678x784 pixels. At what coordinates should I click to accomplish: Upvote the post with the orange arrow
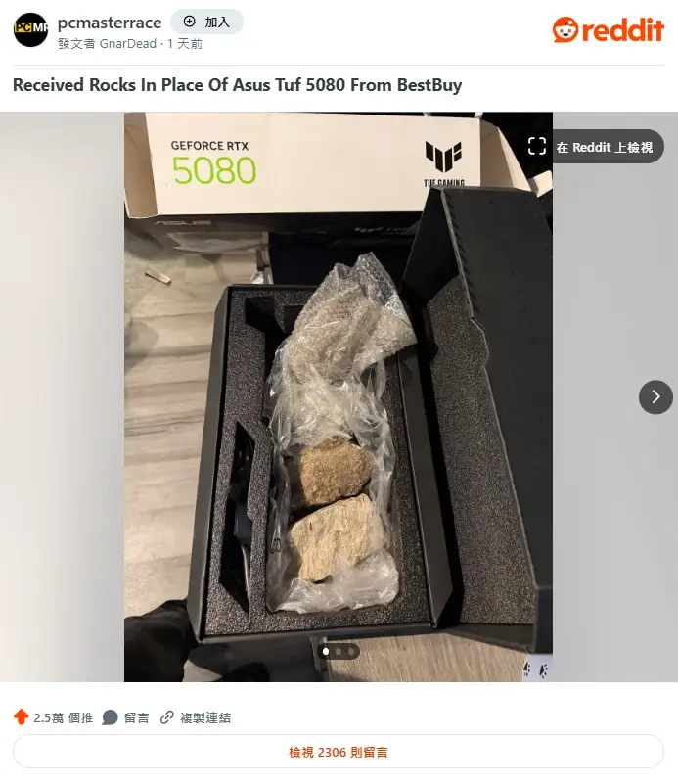tap(21, 717)
